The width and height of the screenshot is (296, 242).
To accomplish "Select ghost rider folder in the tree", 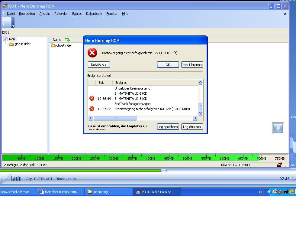I will tap(20, 44).
